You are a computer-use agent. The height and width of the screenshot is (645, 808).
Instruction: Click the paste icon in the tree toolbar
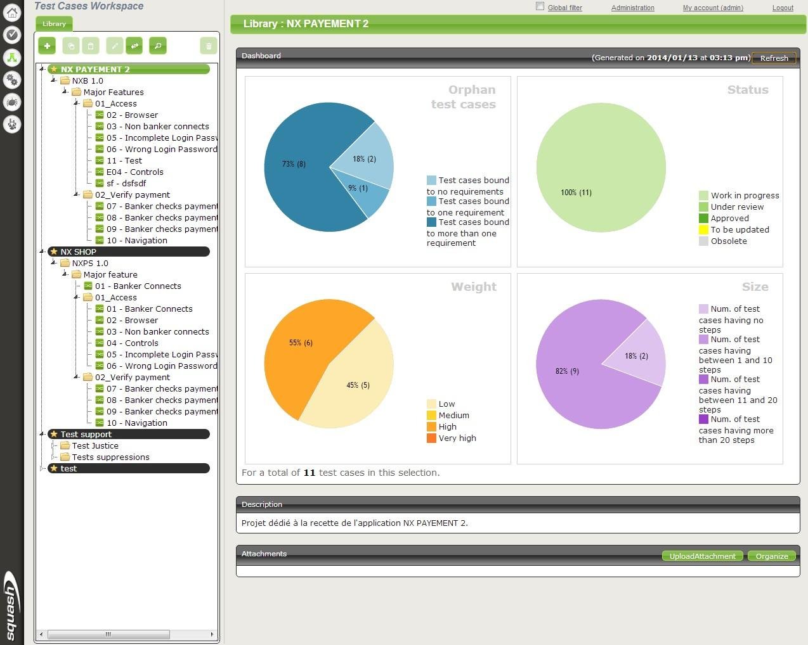pyautogui.click(x=90, y=46)
